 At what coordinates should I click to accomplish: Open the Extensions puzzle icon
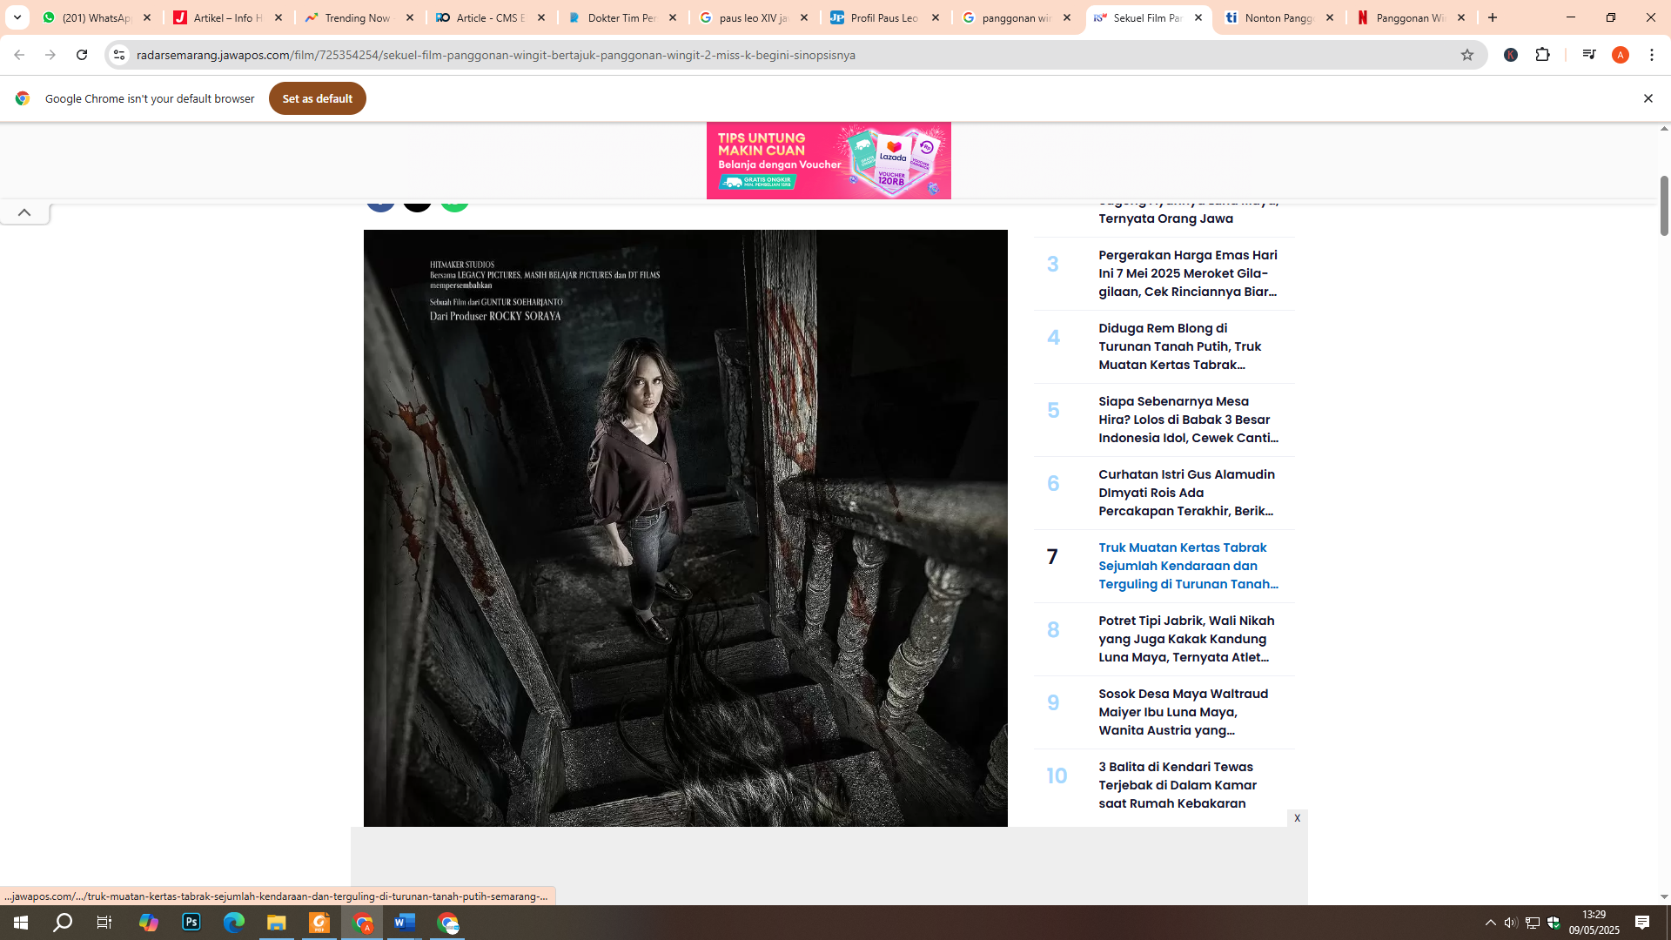(x=1543, y=55)
